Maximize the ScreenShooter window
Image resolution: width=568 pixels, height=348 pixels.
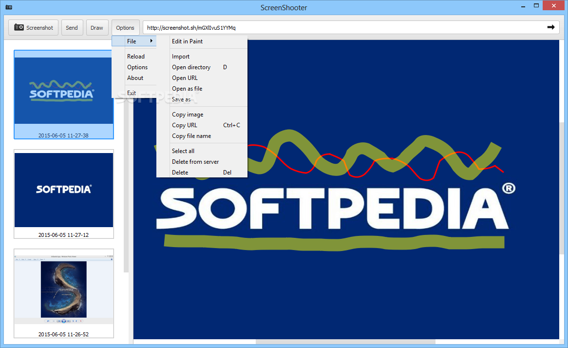[x=536, y=6]
